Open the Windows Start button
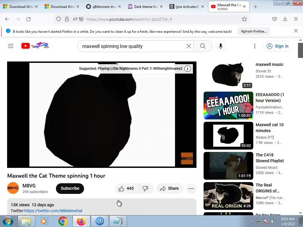The image size is (303, 227). pyautogui.click(x=8, y=221)
